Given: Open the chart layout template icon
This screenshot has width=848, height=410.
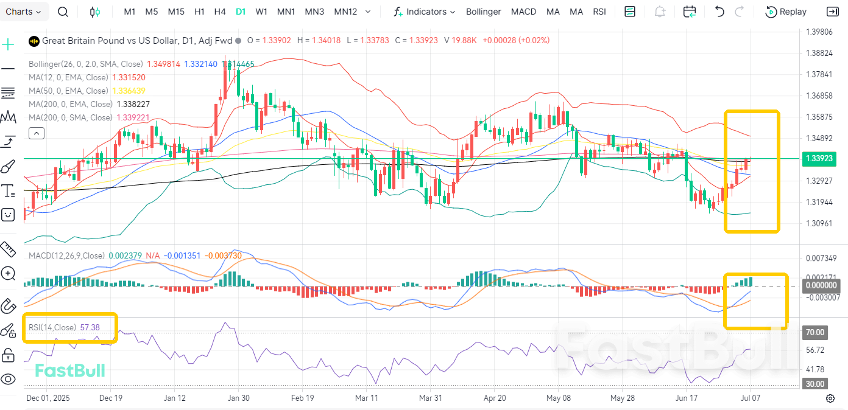Looking at the screenshot, I should coord(630,12).
